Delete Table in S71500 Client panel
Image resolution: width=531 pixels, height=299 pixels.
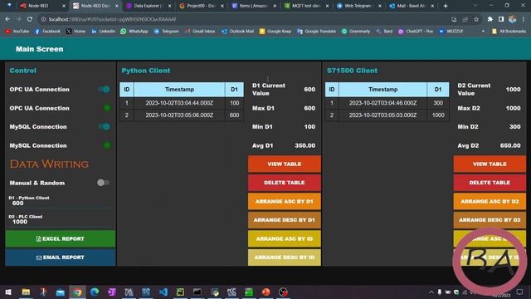(490, 183)
